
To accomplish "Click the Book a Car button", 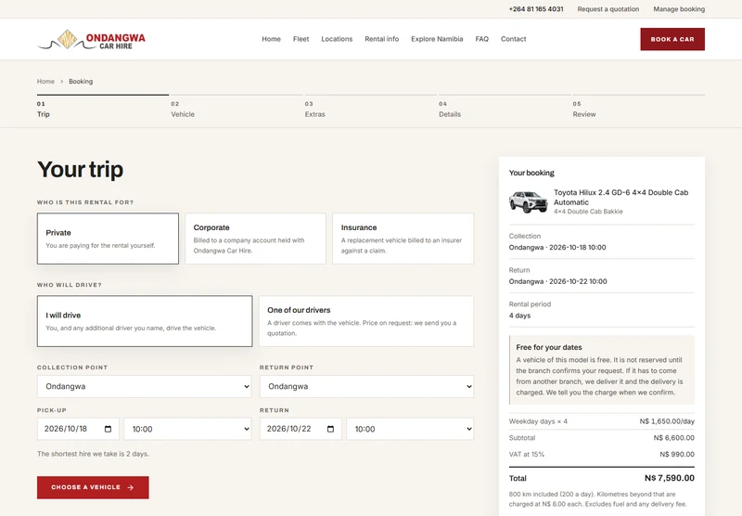I will pos(672,39).
